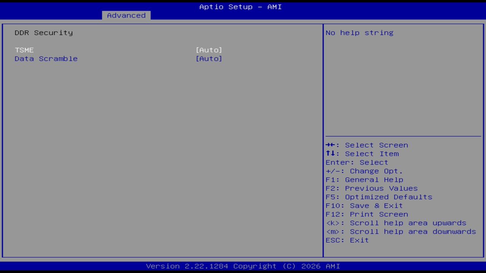Click the 'F5: Optimized Defaults' hint
486x273 pixels.
[x=379, y=197]
